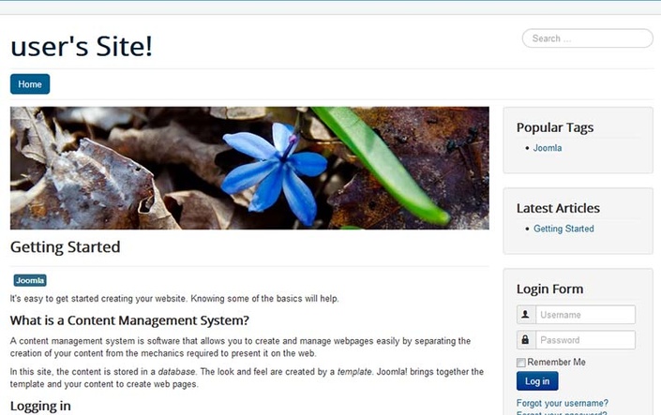Click 'What is a Content Management System?' heading
Viewport: 661px width, 415px height.
pyautogui.click(x=129, y=320)
